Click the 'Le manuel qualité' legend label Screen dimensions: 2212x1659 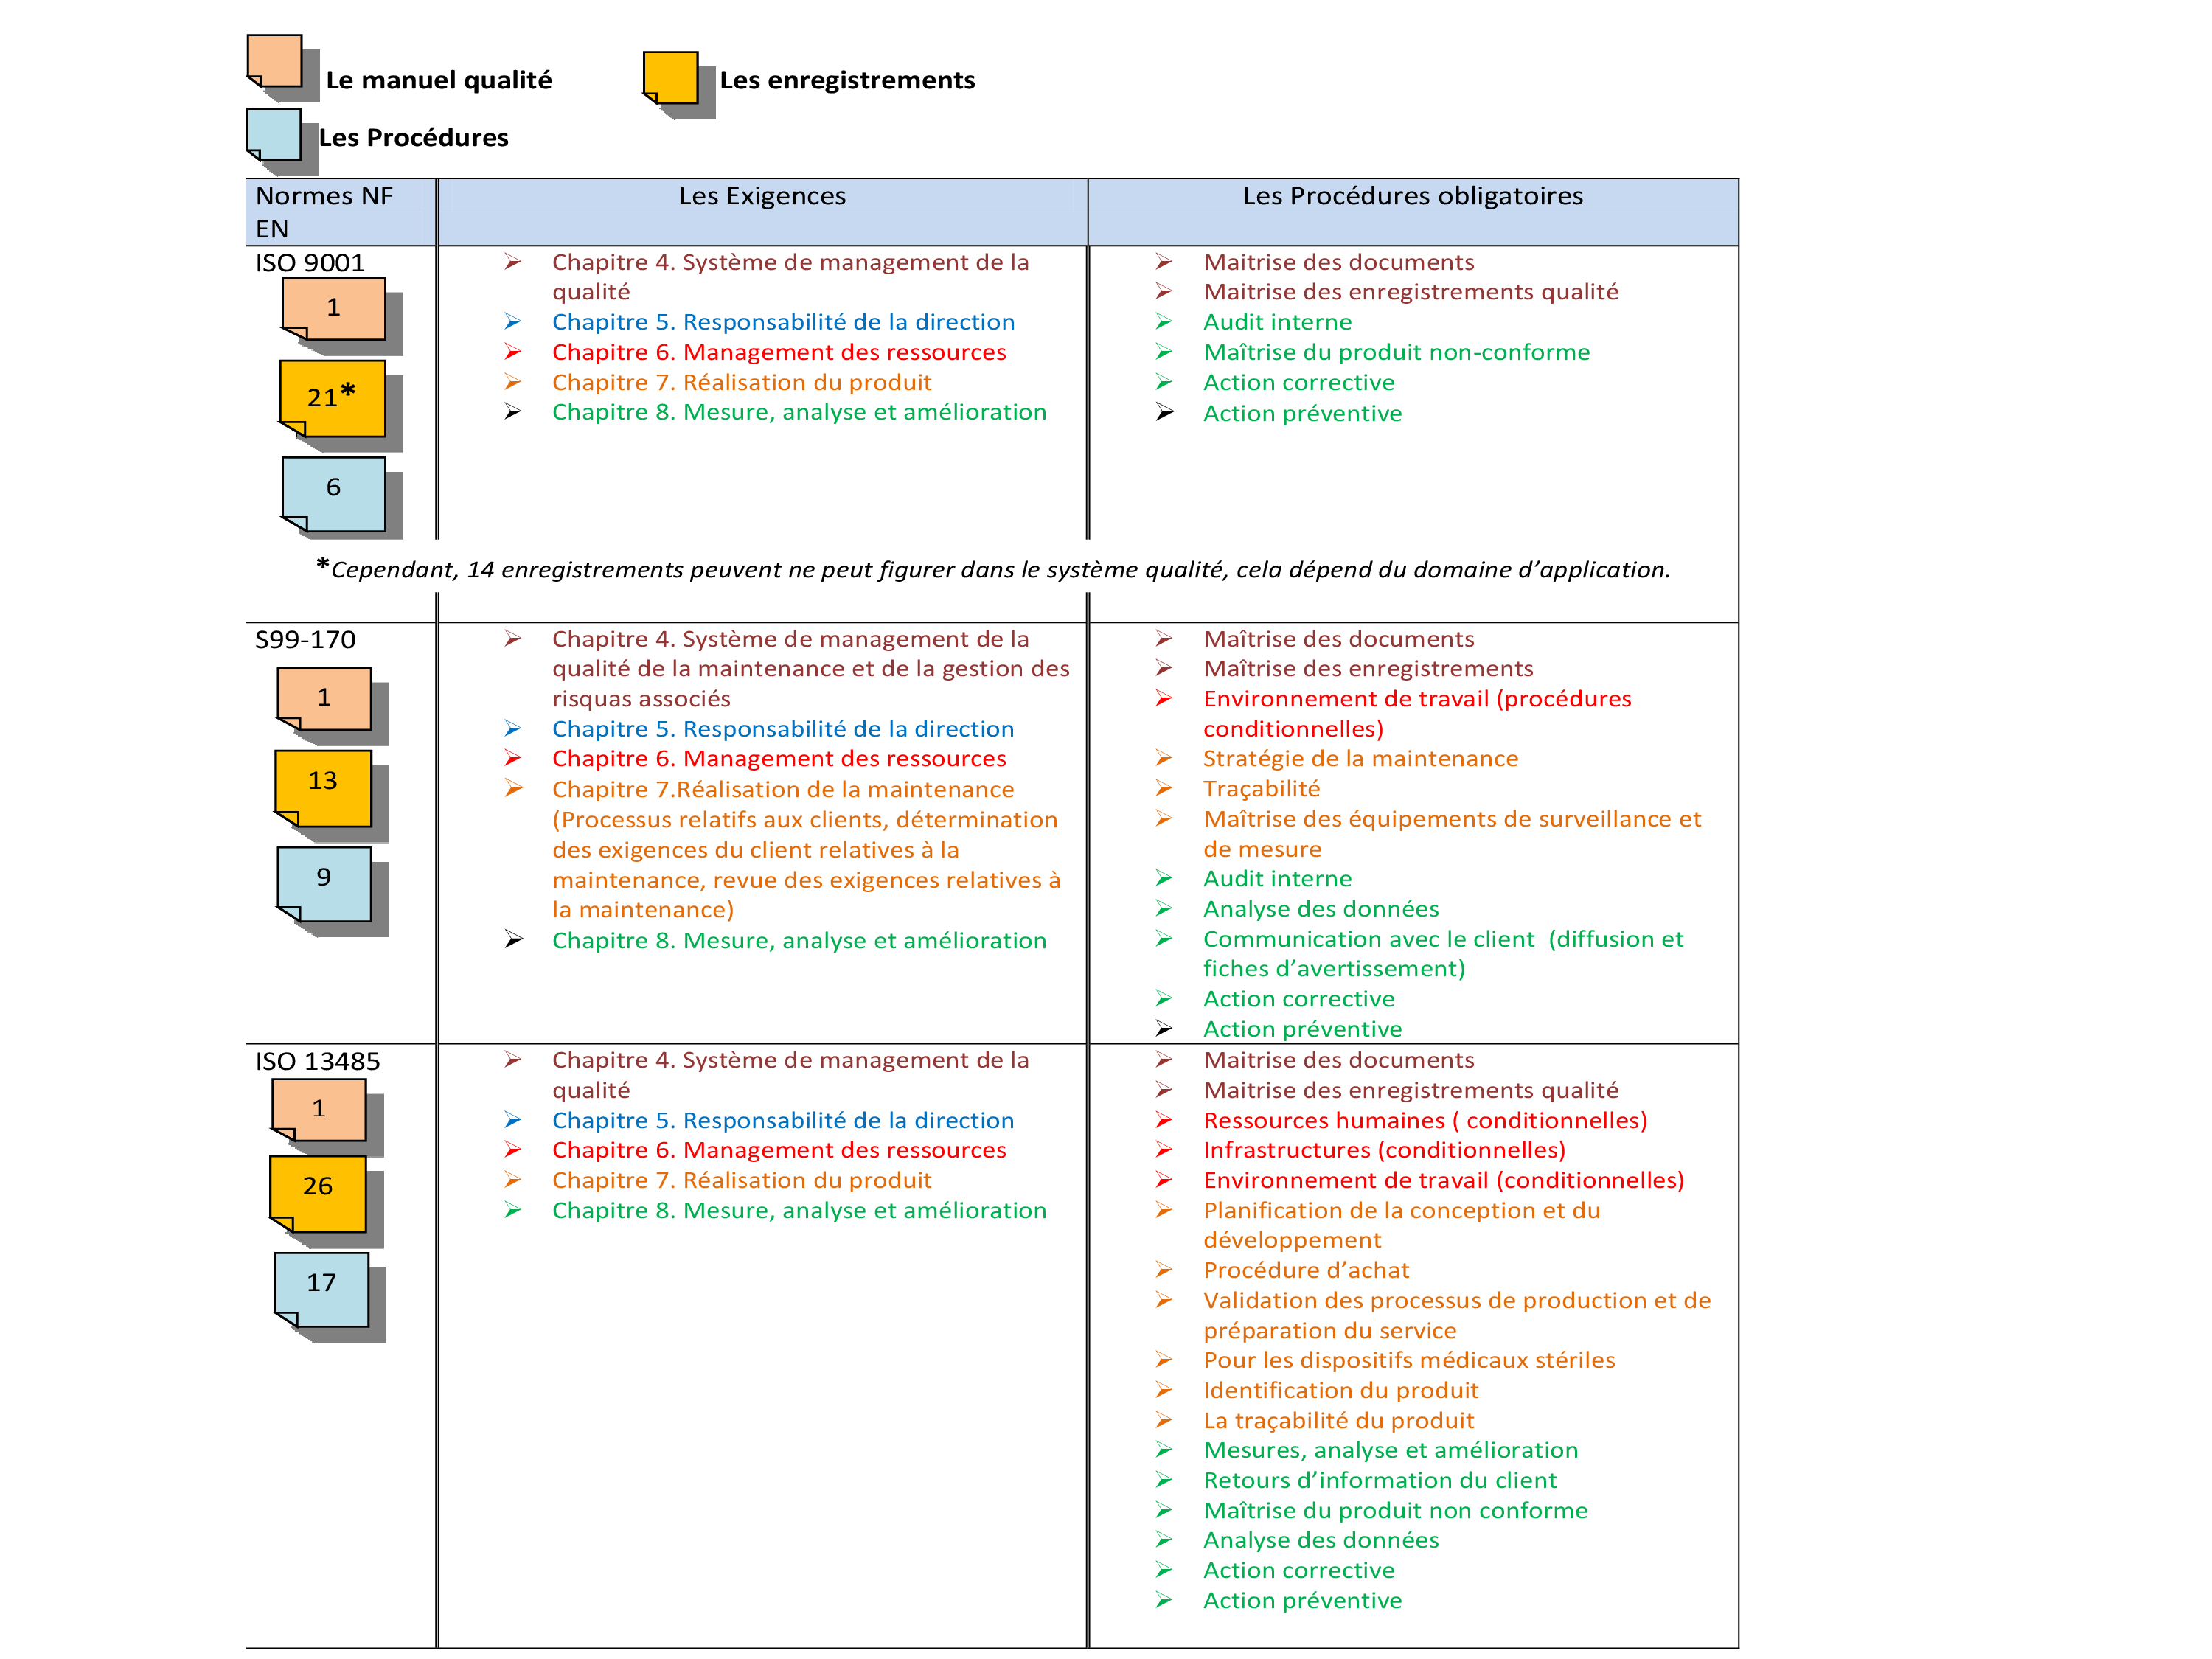click(439, 80)
